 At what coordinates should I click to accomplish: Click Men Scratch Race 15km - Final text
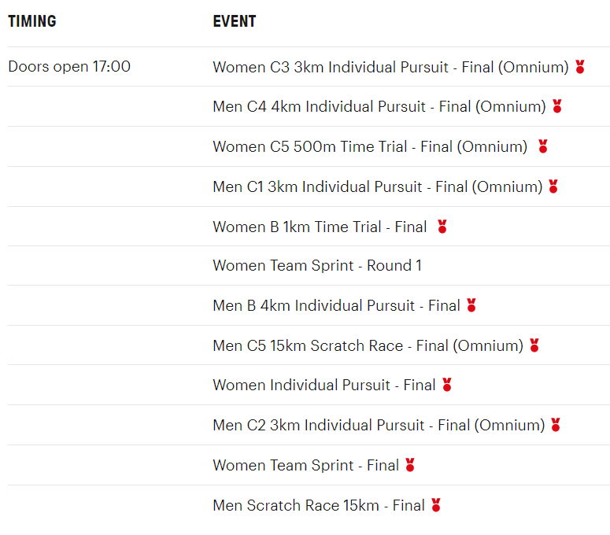319,505
